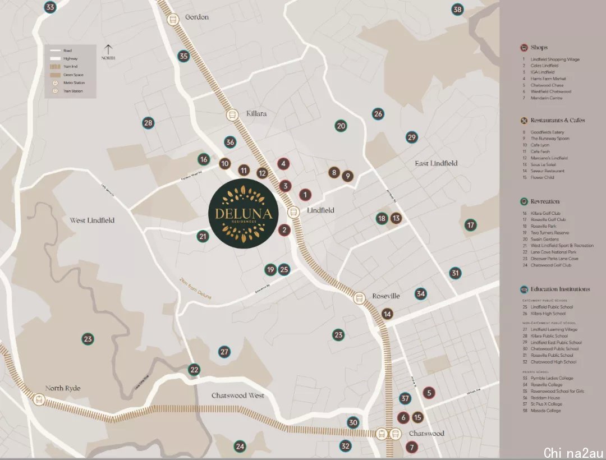Click the 'West Lindfield' suburb label
Image resolution: width=606 pixels, height=460 pixels.
point(92,220)
